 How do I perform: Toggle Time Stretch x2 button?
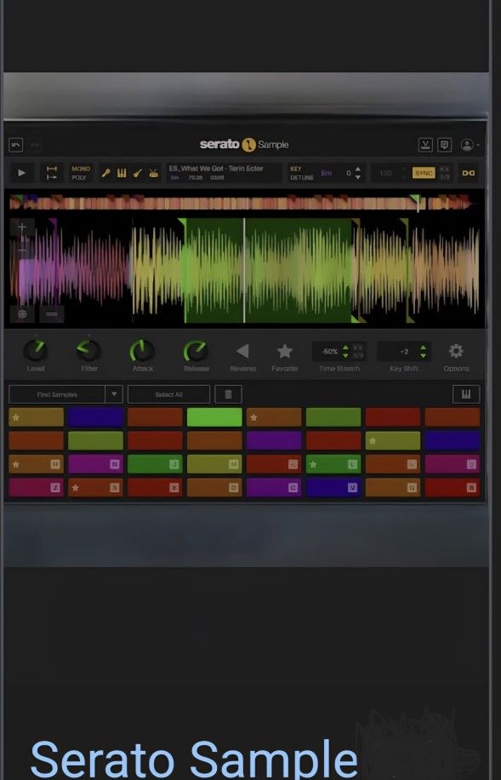[358, 347]
